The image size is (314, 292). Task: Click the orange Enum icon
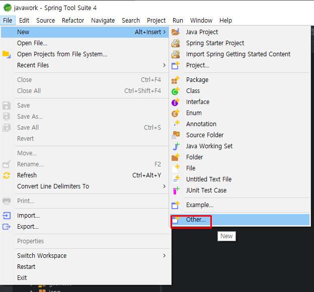click(x=176, y=113)
